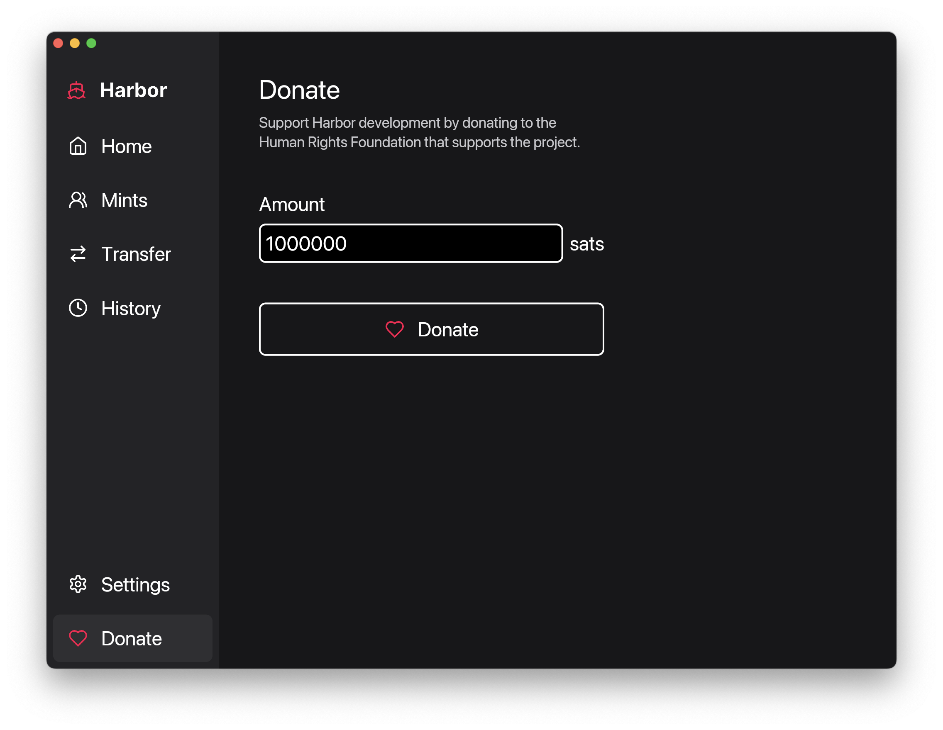Click the Amount field label
The width and height of the screenshot is (943, 730).
[x=292, y=204]
